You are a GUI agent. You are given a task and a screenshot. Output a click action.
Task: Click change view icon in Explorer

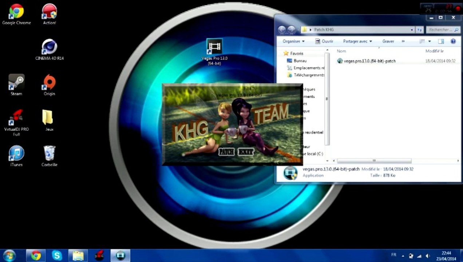[x=422, y=41]
